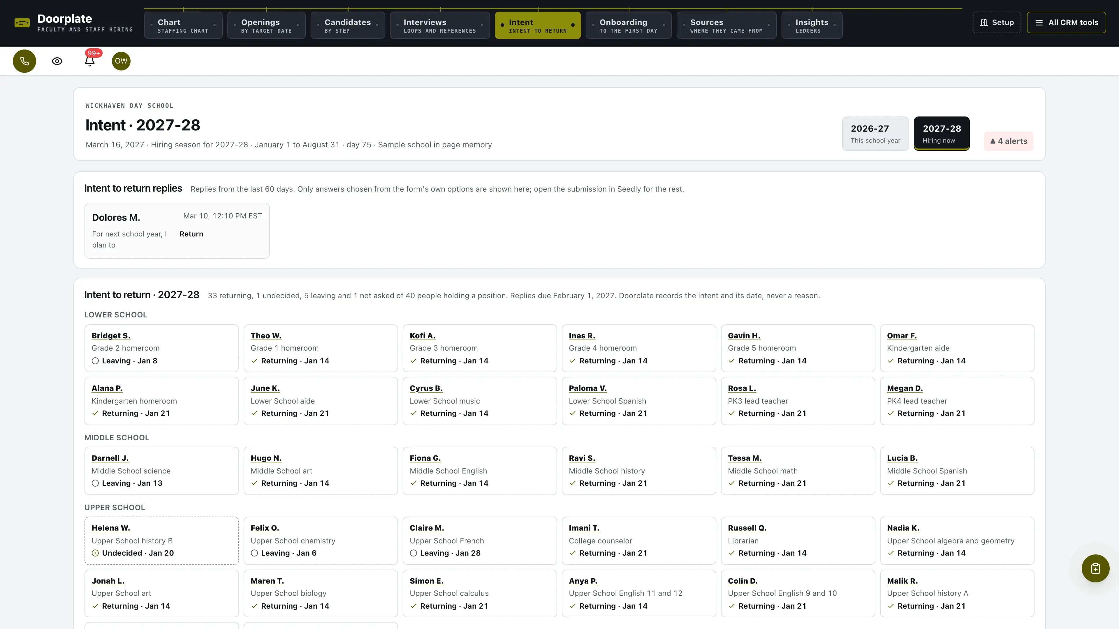1119x629 pixels.
Task: Open Nadia K. profile link
Action: (x=903, y=528)
